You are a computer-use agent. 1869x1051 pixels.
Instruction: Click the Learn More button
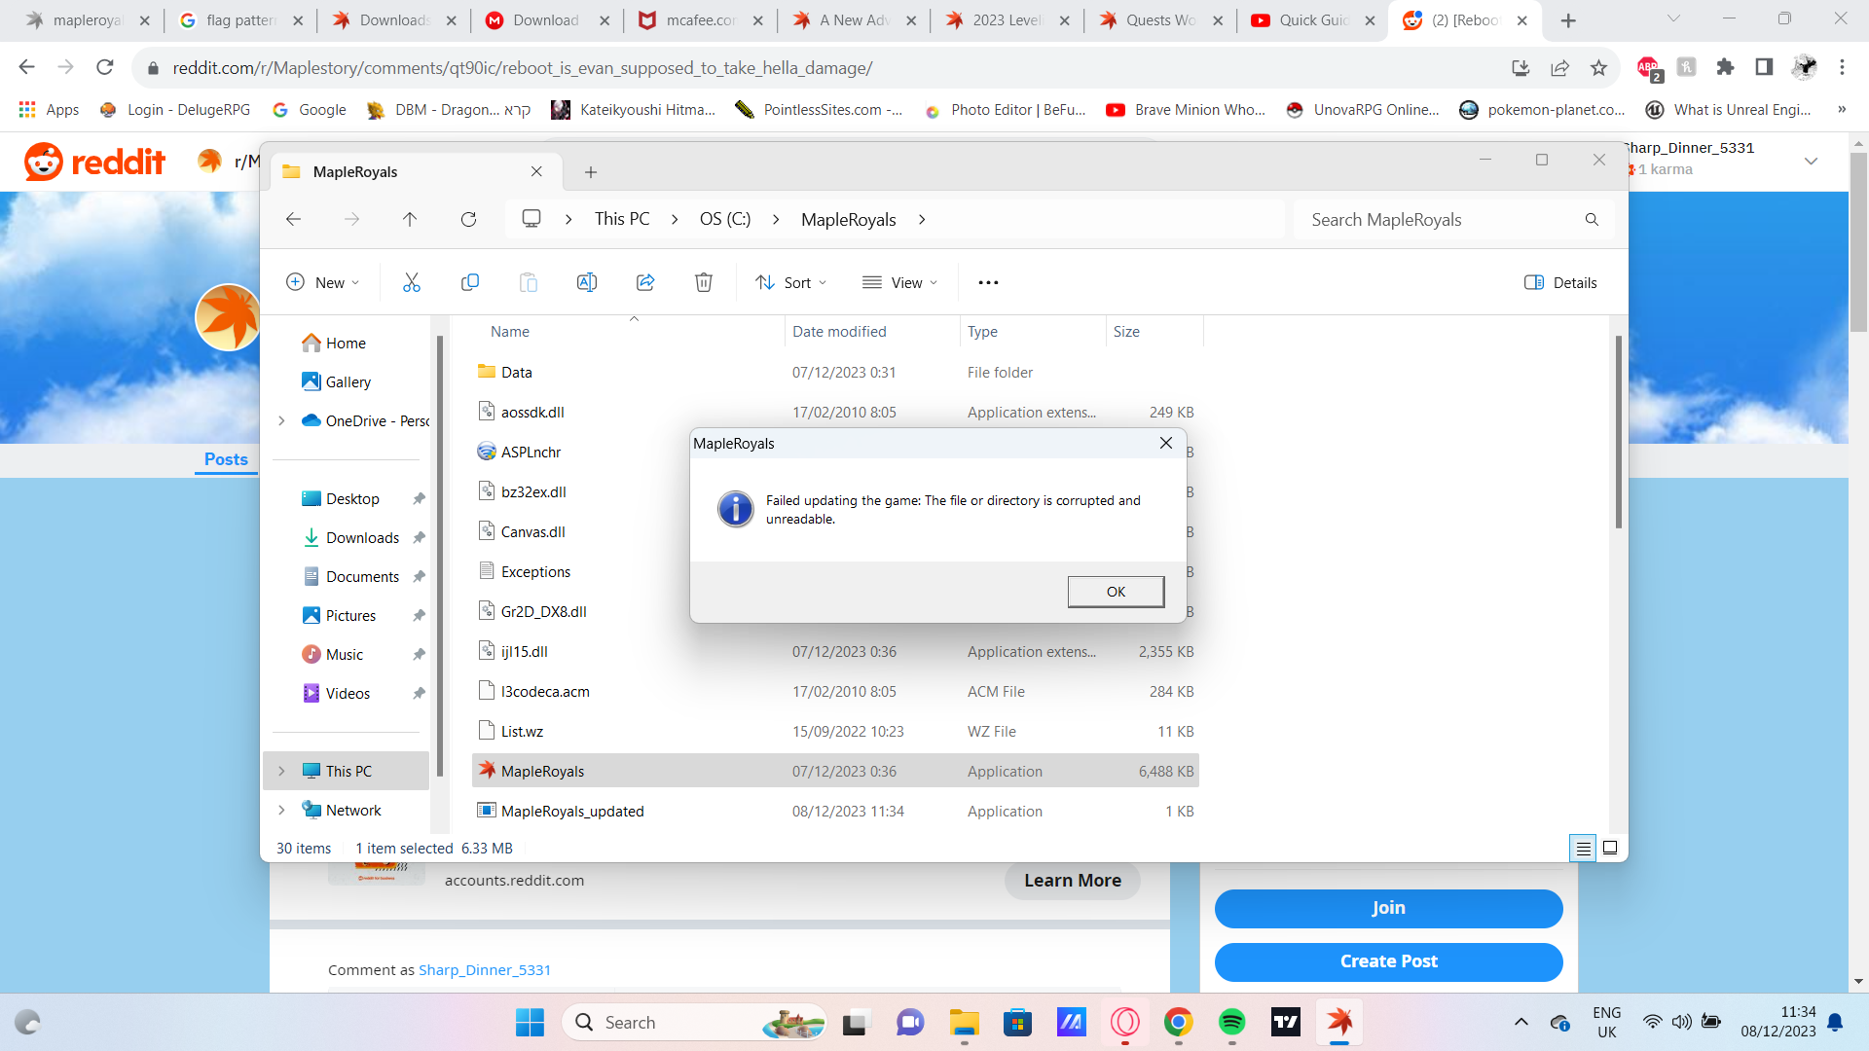tap(1073, 880)
